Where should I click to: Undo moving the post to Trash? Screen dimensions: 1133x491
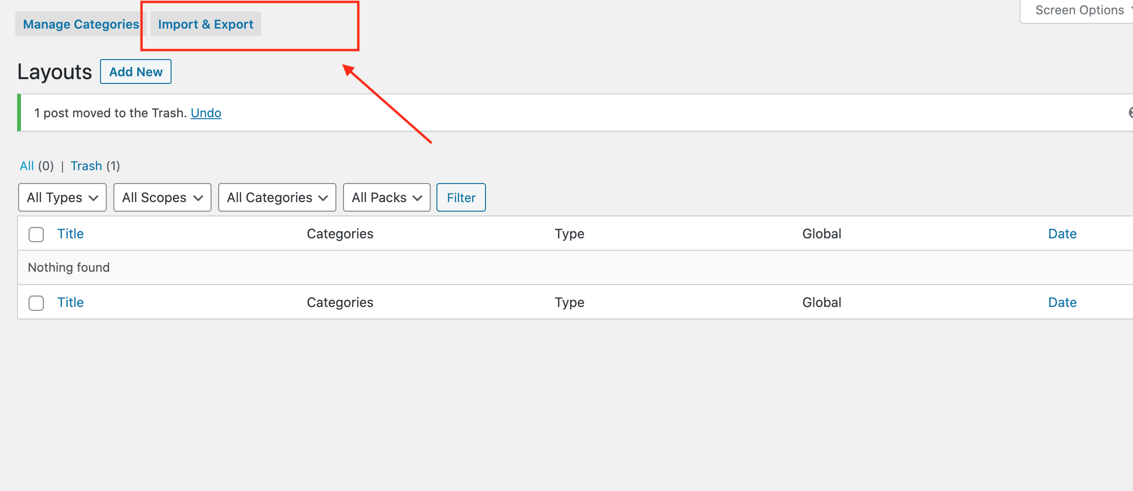click(x=206, y=113)
